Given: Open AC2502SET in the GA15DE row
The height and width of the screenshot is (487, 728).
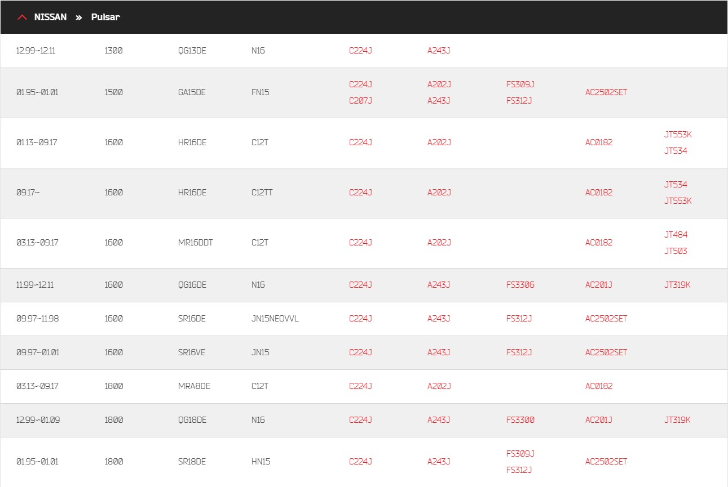Looking at the screenshot, I should pyautogui.click(x=606, y=92).
